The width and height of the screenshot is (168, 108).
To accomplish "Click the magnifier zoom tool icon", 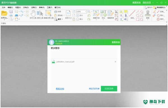I will 89,11.
